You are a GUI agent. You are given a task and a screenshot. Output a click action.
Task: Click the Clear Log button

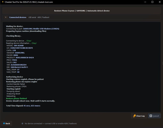click(139, 116)
